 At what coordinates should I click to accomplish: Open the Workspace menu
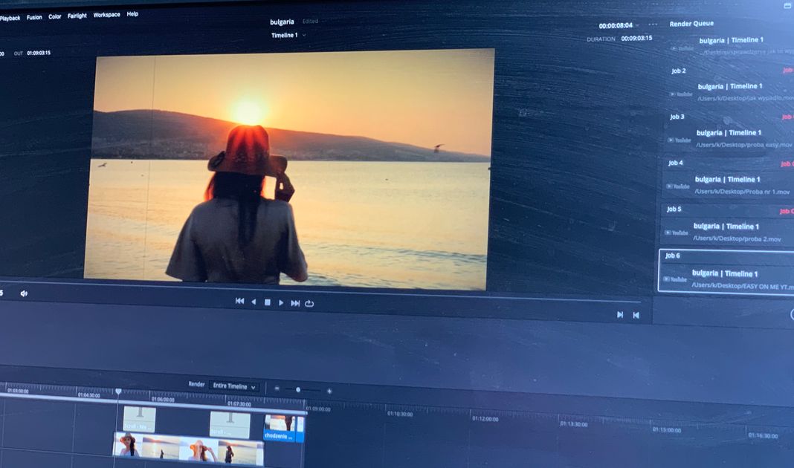click(x=106, y=15)
